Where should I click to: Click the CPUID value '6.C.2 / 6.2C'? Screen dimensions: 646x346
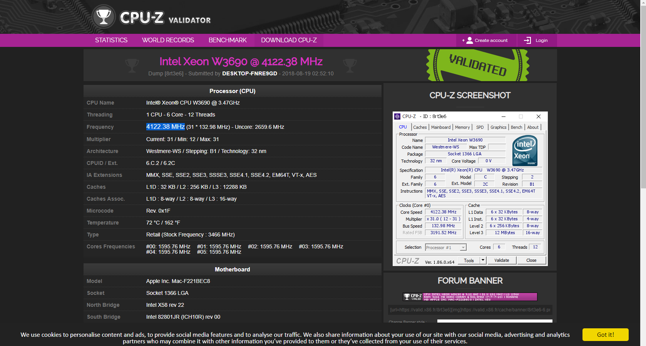coord(161,163)
